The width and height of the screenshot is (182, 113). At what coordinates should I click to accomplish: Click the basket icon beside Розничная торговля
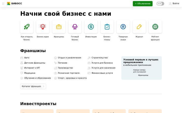(x=55, y=73)
